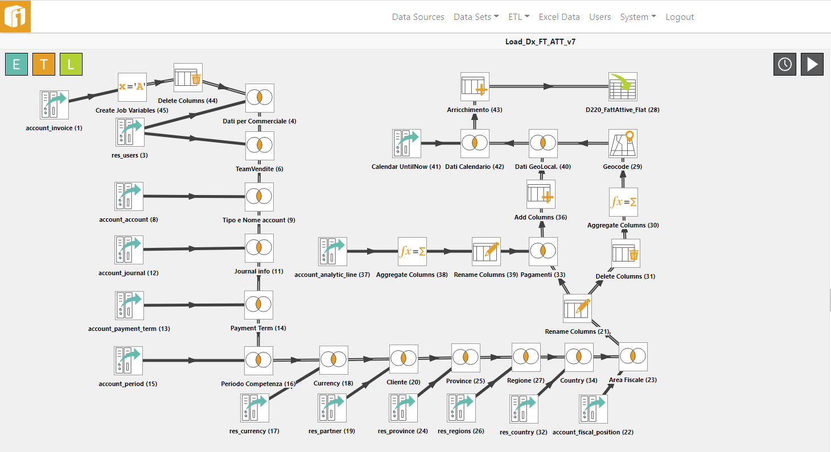Open the Excel Data menu item
Screen dimensions: 831x452
click(x=559, y=16)
